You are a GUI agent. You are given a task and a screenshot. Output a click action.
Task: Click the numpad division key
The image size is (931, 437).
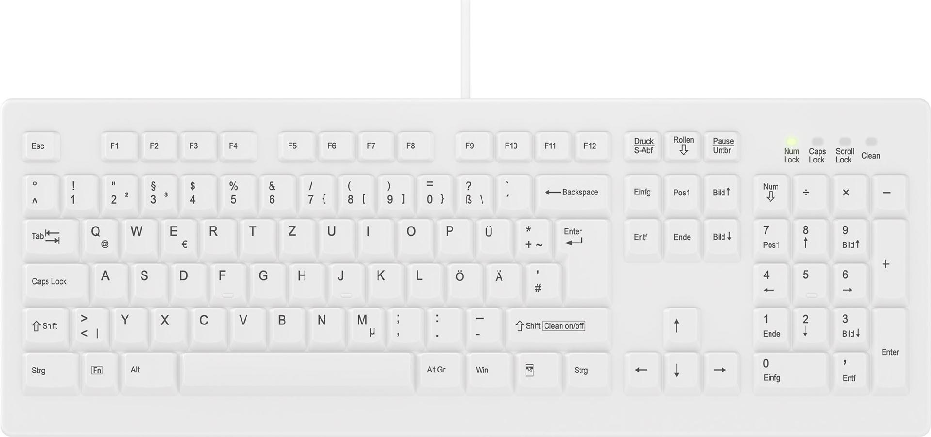[x=810, y=195]
